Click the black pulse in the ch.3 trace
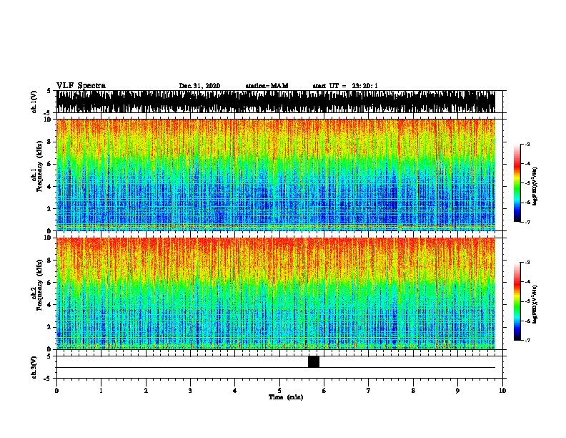This screenshot has width=566, height=438. [314, 361]
